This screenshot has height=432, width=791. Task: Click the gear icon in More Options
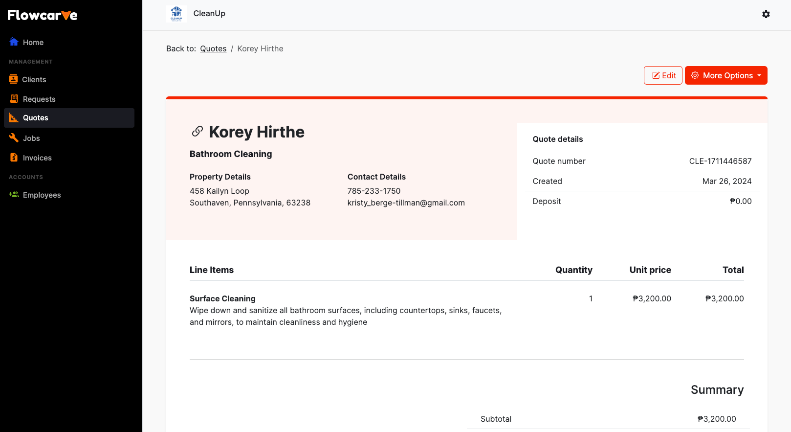pyautogui.click(x=695, y=75)
